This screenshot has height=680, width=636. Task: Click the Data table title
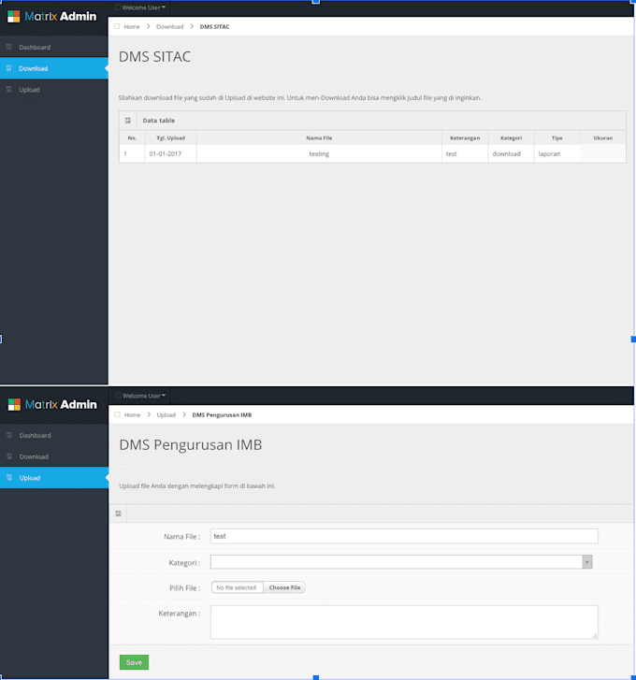pos(159,121)
